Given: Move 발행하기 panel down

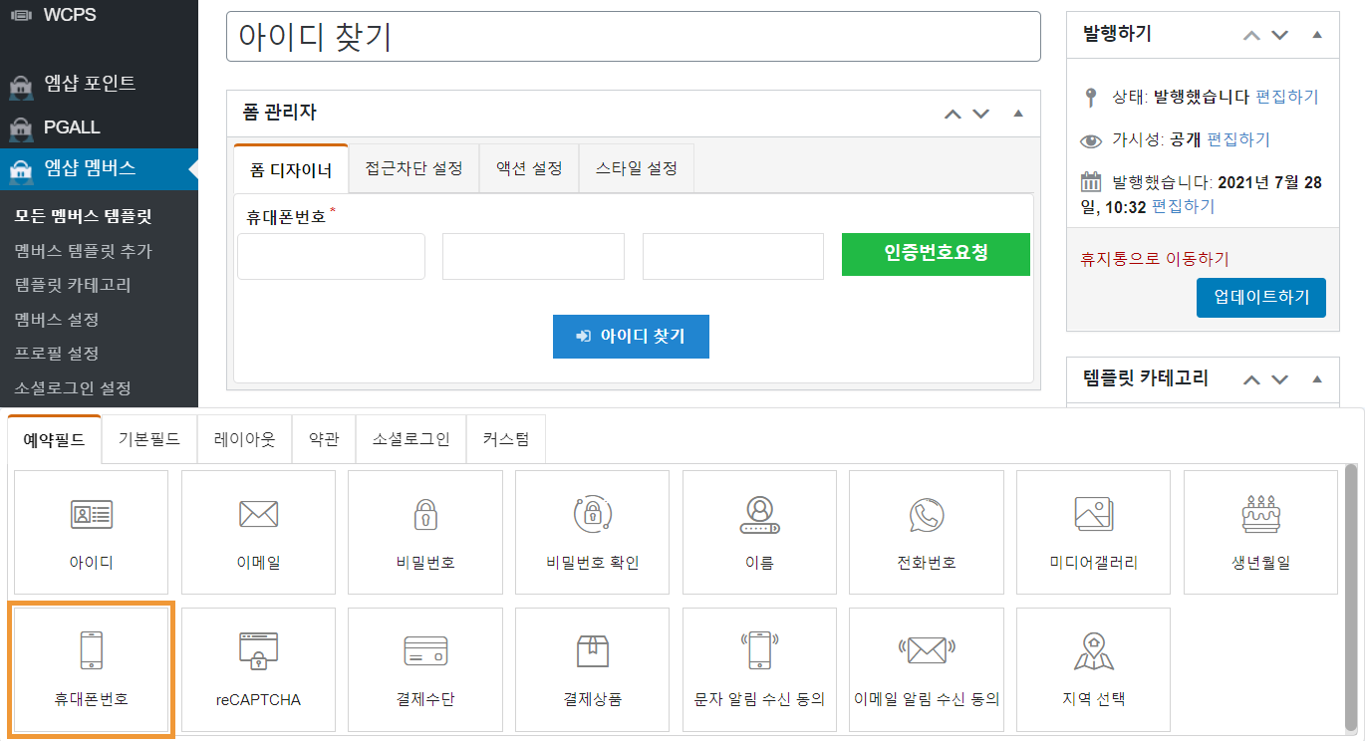Looking at the screenshot, I should 1280,35.
